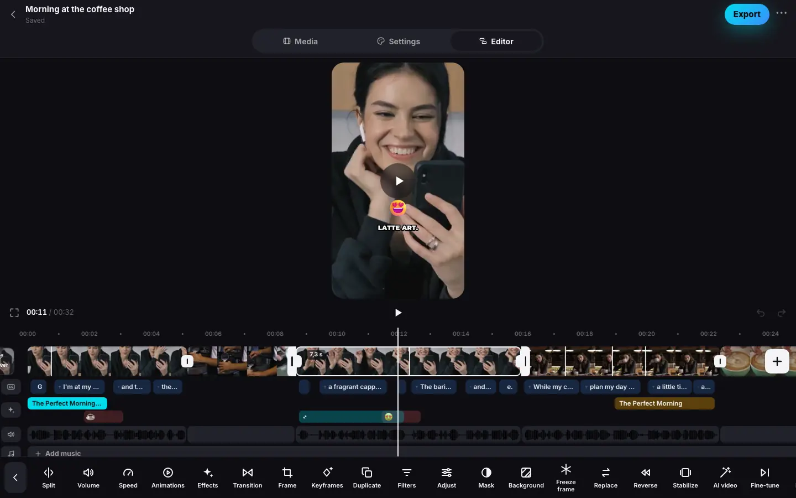
Task: Reverse the selected clip
Action: (646, 478)
